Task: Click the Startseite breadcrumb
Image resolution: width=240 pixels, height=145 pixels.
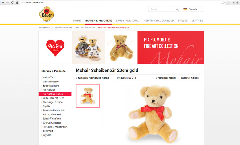Action: pyautogui.click(x=44, y=28)
